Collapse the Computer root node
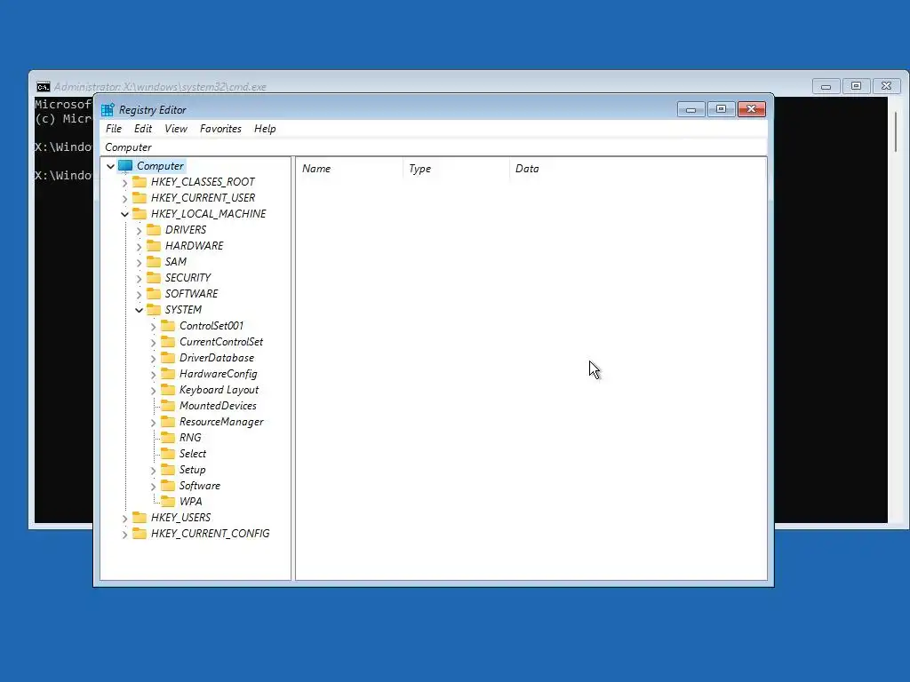Viewport: 910px width, 682px height. click(110, 166)
